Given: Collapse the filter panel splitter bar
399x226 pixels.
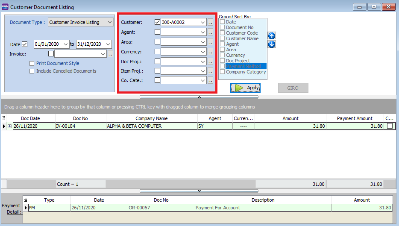Looking at the screenshot, I should (x=199, y=97).
